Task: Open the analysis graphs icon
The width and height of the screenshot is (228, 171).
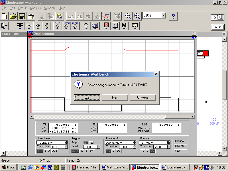Action: point(106,16)
